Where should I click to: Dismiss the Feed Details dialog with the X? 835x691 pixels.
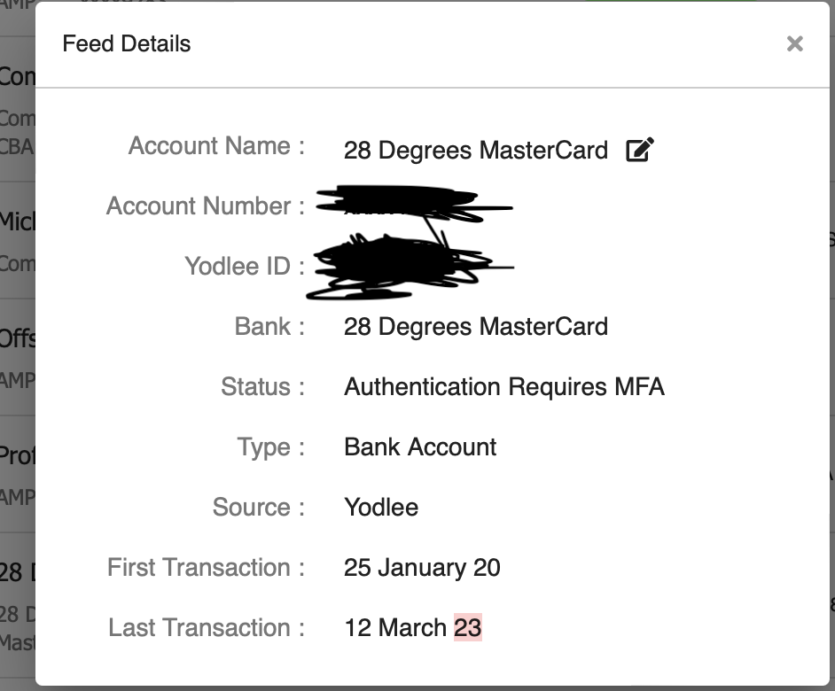(x=794, y=43)
